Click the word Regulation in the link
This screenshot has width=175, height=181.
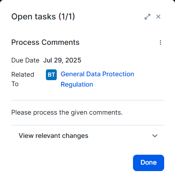tap(77, 84)
